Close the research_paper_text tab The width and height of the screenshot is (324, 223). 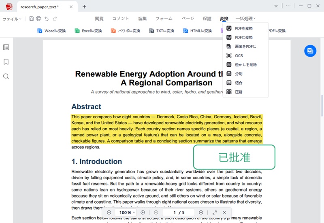pyautogui.click(x=71, y=6)
